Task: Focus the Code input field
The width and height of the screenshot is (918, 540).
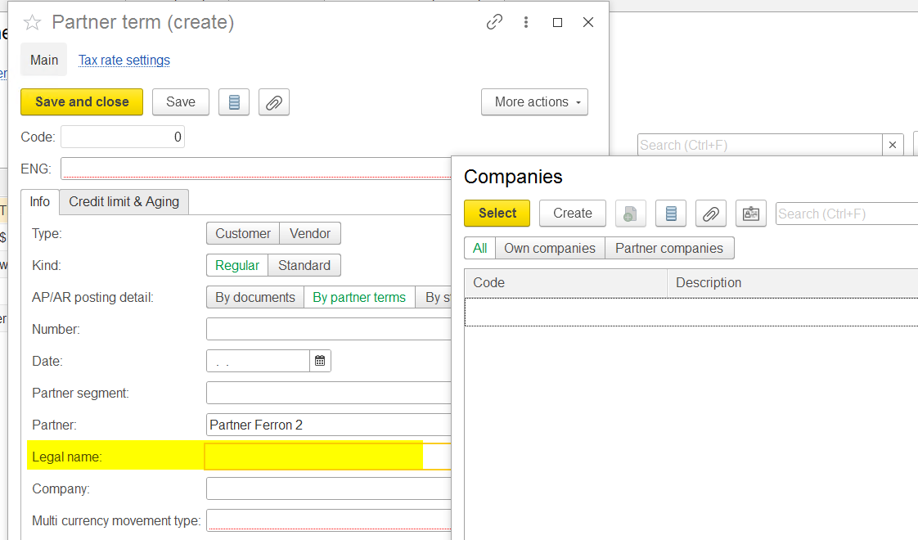Action: tap(123, 137)
